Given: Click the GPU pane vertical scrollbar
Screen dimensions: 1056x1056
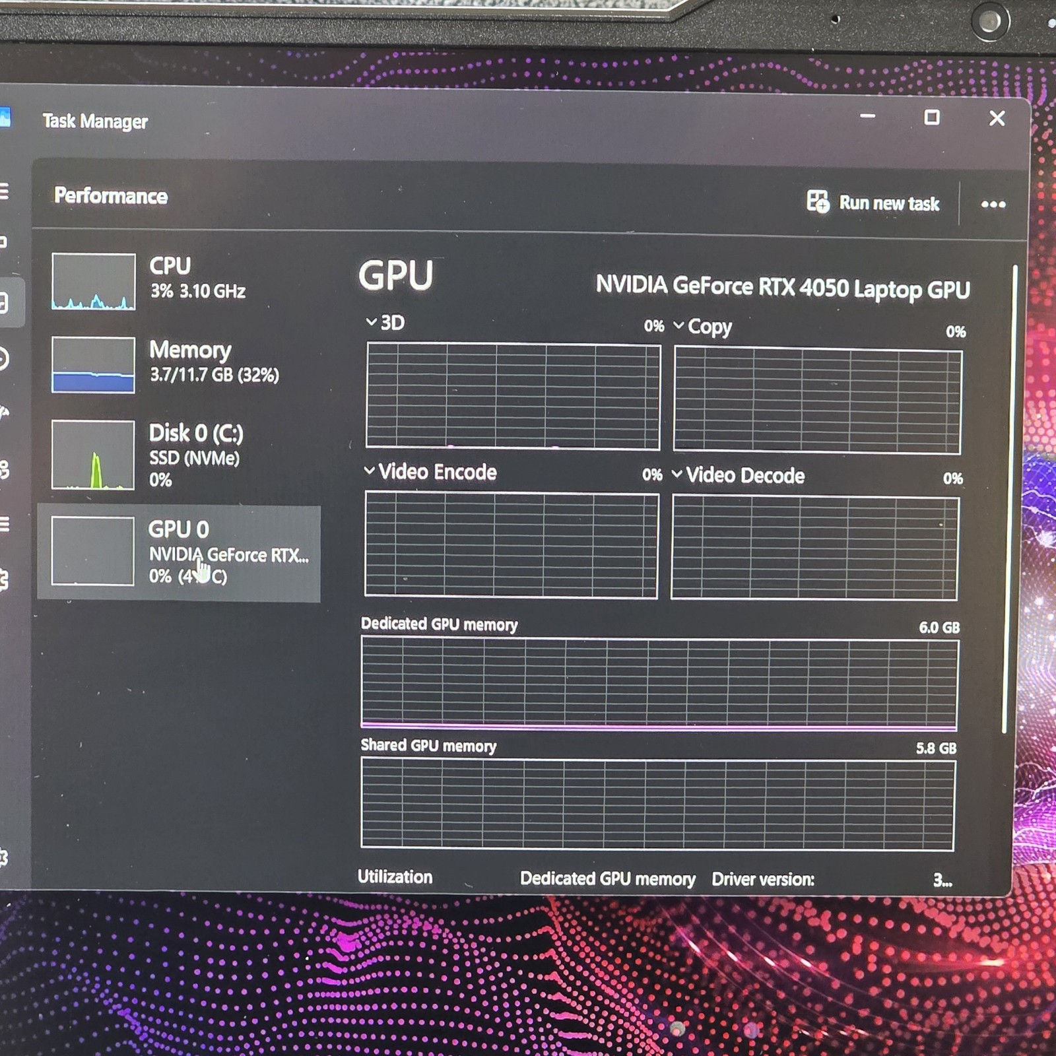Looking at the screenshot, I should pos(1008,499).
